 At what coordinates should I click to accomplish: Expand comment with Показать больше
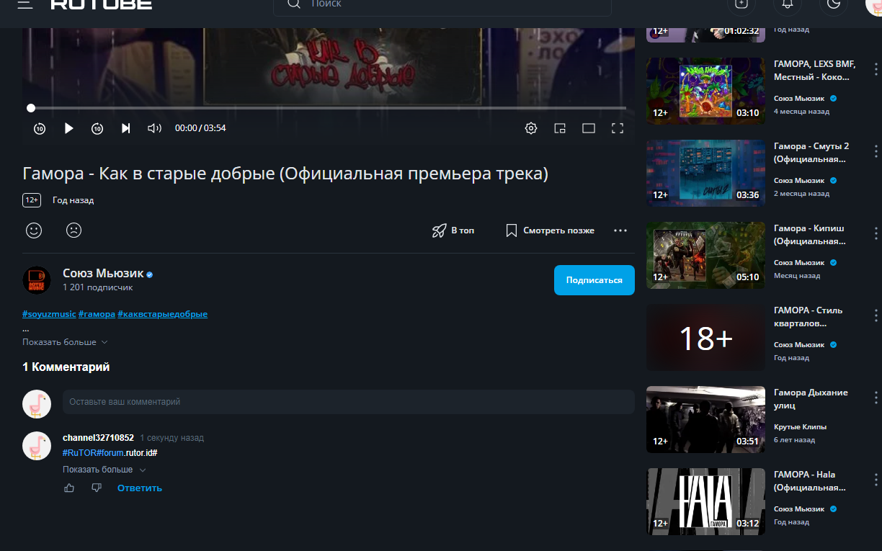click(104, 470)
